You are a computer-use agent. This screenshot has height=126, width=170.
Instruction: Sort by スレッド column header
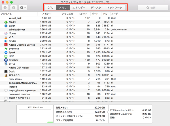83,14
